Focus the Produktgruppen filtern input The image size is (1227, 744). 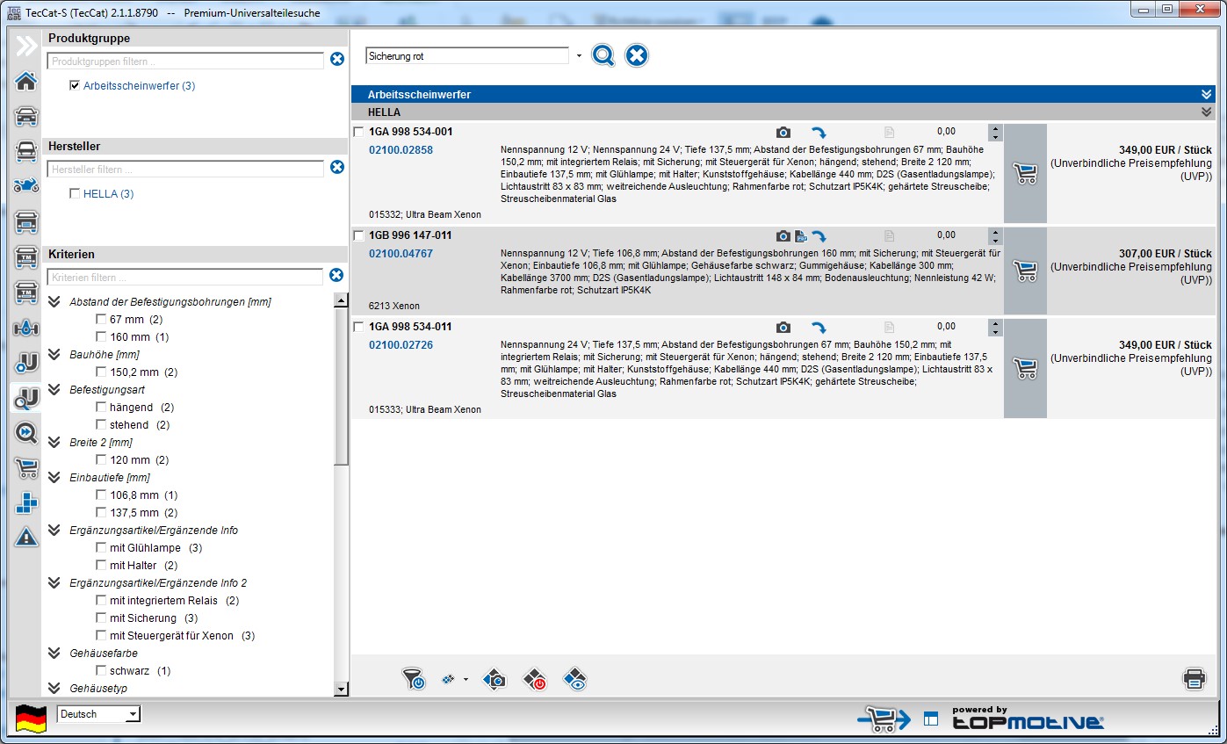click(185, 61)
